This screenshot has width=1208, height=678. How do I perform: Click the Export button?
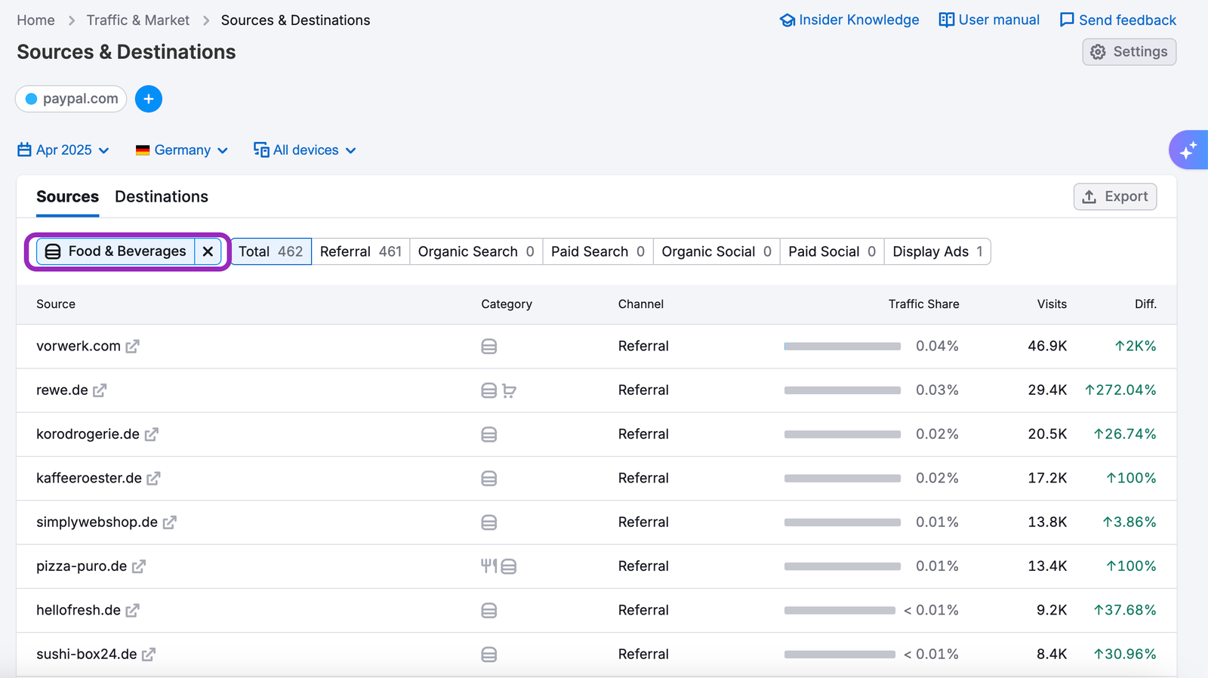(x=1115, y=196)
